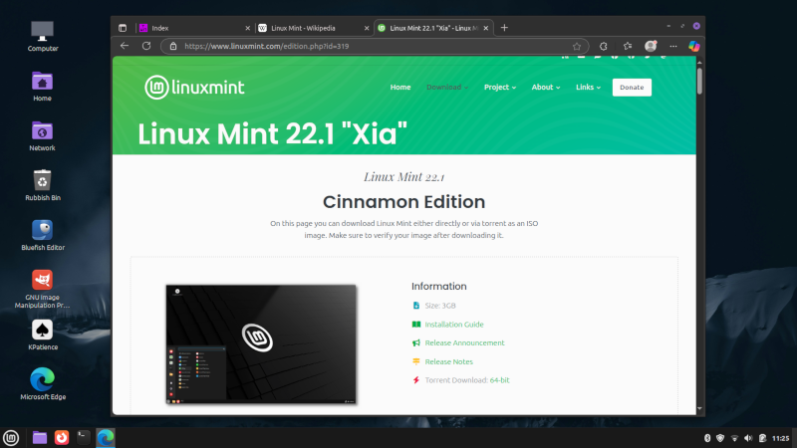Open the About dropdown menu
The width and height of the screenshot is (797, 448).
pyautogui.click(x=546, y=88)
